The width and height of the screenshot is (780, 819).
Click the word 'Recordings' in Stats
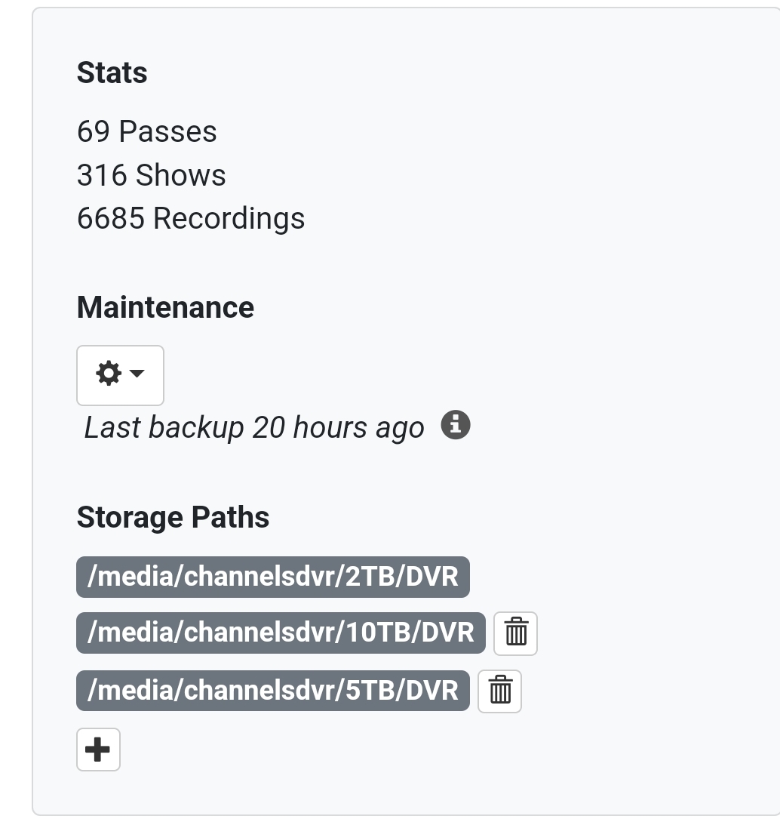point(229,219)
